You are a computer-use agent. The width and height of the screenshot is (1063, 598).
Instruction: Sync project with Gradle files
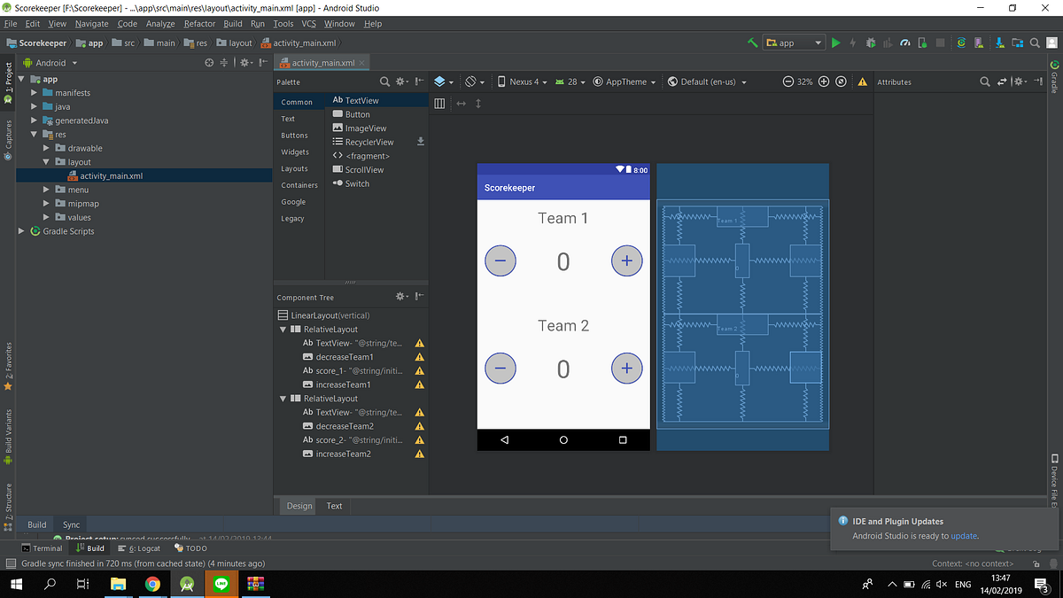point(962,42)
